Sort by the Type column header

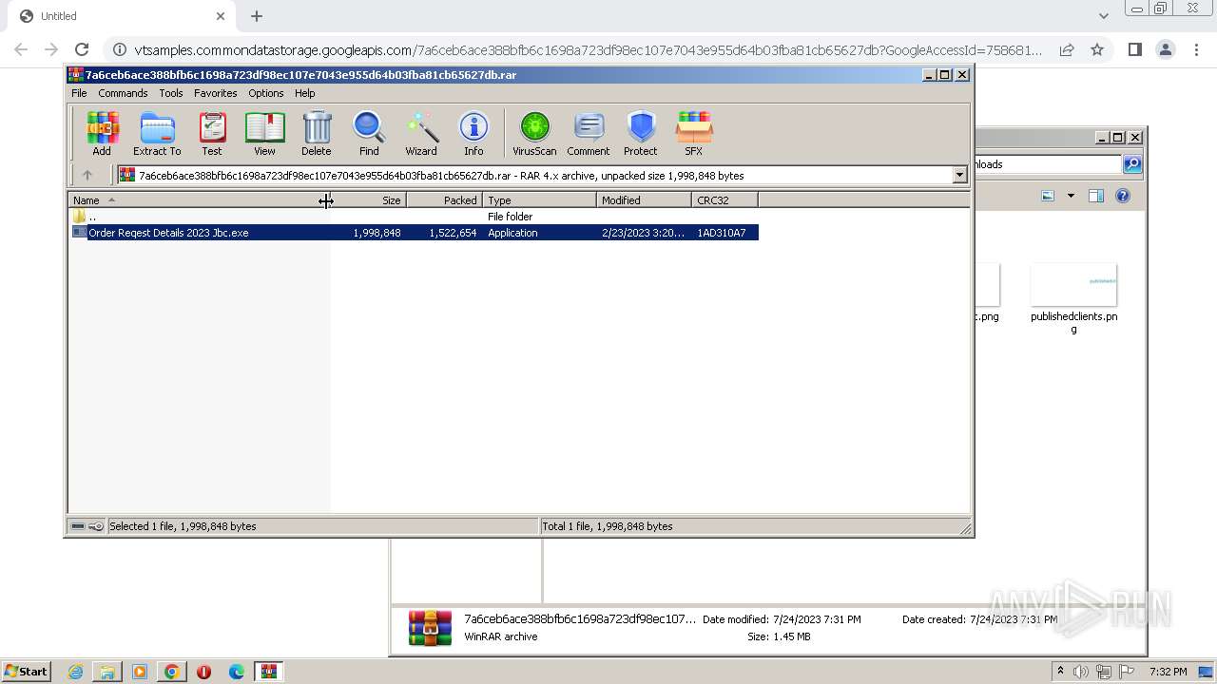pyautogui.click(x=540, y=200)
